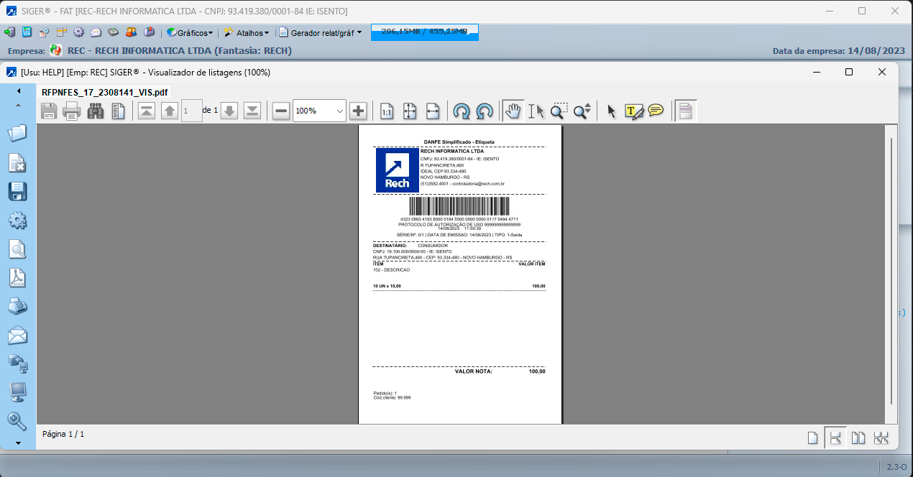This screenshot has width=913, height=477.
Task: Click main toolbar users icon
Action: click(131, 32)
